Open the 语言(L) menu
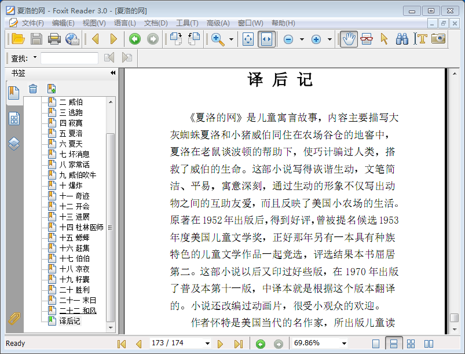Viewport: 465px width, 354px height. coord(125,23)
